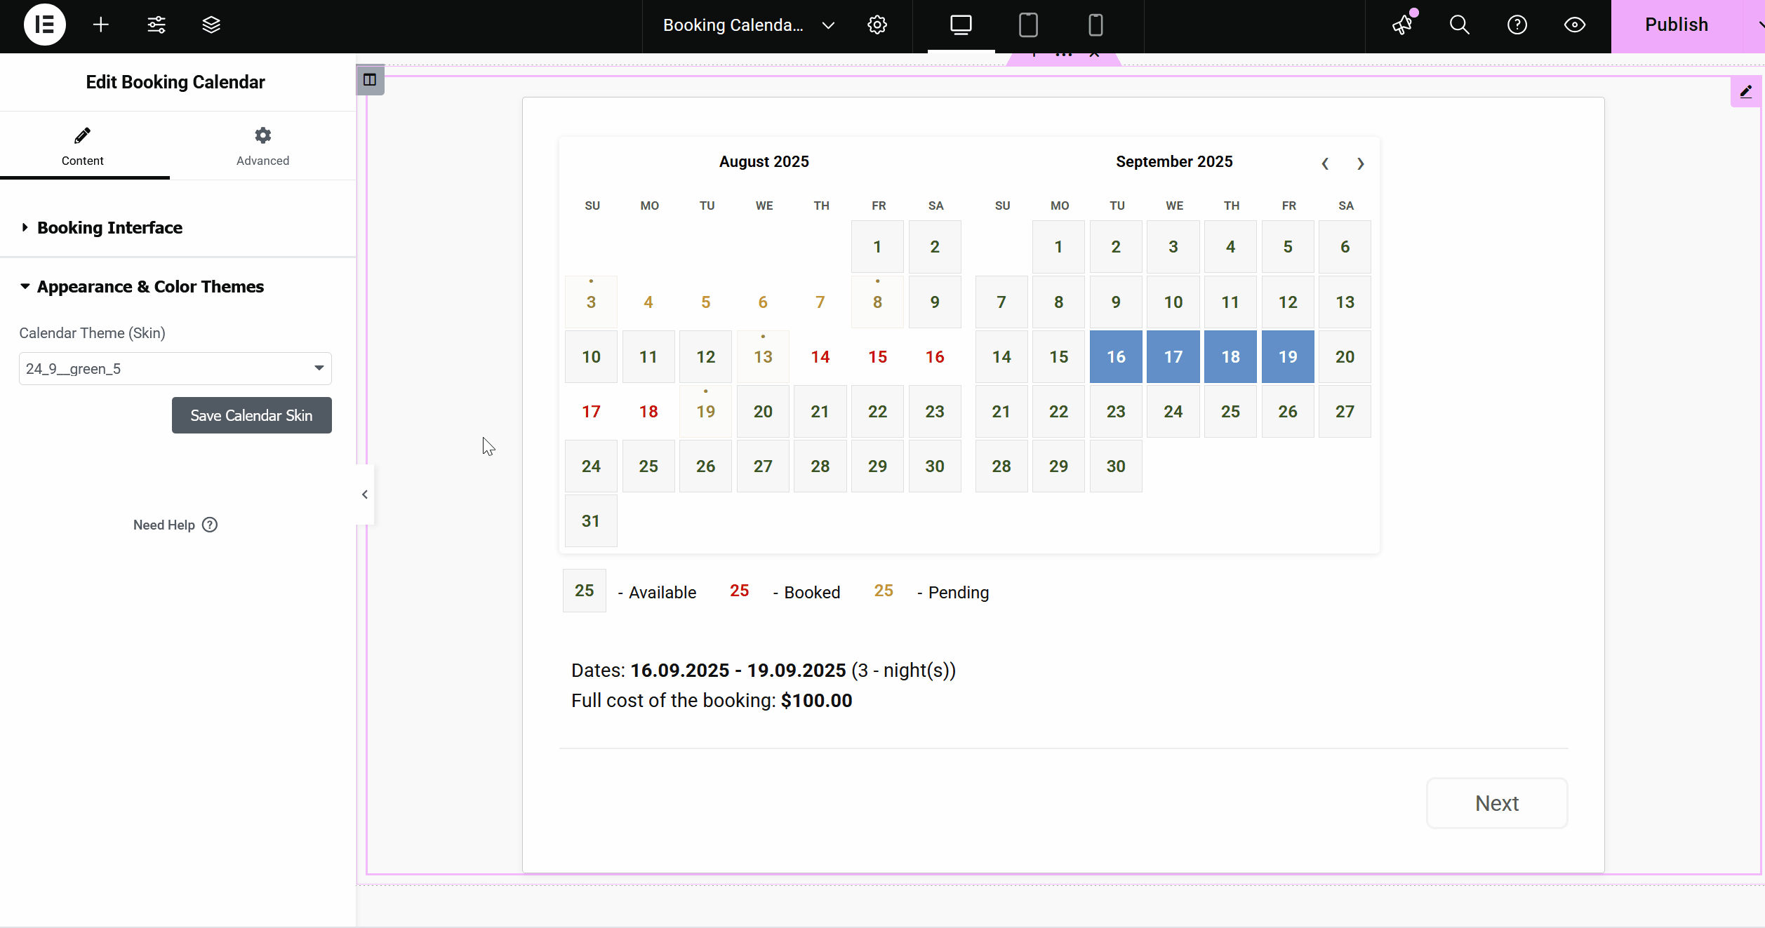Select September 27 in calendar
Image resolution: width=1765 pixels, height=928 pixels.
(x=1345, y=411)
